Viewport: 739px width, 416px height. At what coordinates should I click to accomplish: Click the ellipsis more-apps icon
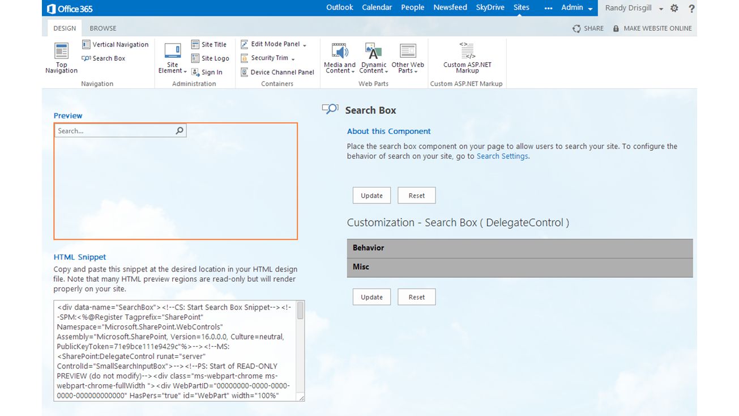pos(548,8)
